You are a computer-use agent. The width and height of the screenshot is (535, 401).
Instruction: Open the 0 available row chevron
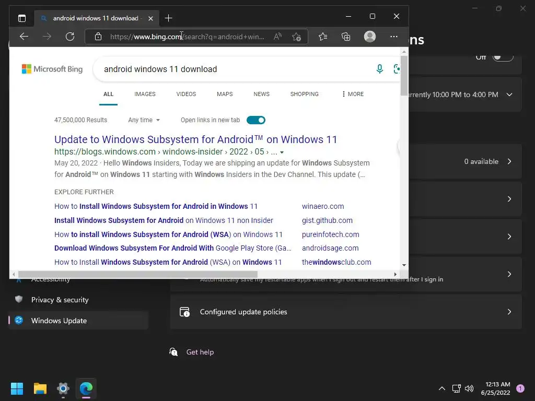509,161
